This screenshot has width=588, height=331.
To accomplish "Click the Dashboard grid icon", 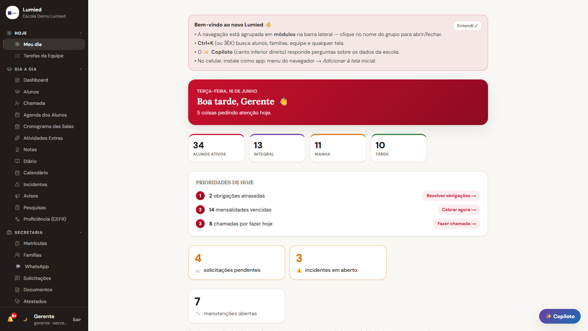I will click(x=17, y=80).
